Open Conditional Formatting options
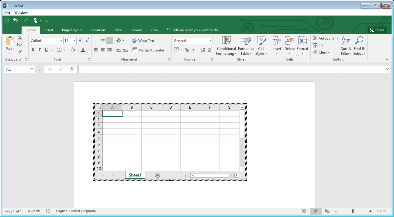The width and height of the screenshot is (394, 217). 226,46
